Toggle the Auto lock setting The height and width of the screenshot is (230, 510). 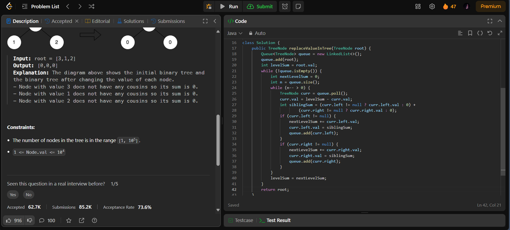click(x=257, y=33)
